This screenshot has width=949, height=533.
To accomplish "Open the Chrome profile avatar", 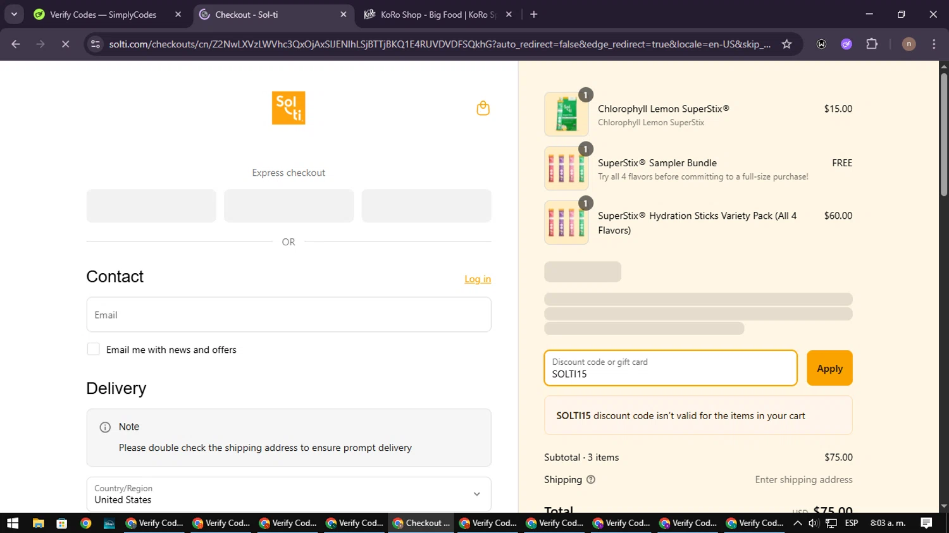I will tap(909, 44).
